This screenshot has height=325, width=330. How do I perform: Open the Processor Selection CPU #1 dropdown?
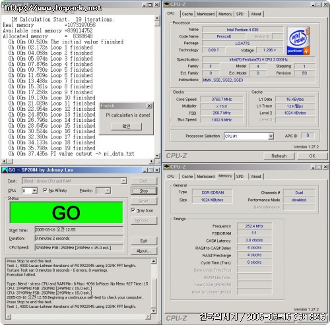click(271, 136)
